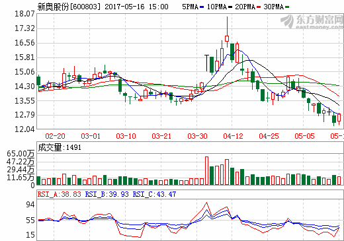Select the 03-21 date axis label
344x241 pixels.
coord(161,136)
